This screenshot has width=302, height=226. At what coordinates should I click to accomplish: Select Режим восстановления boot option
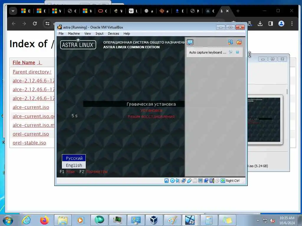pos(151,117)
